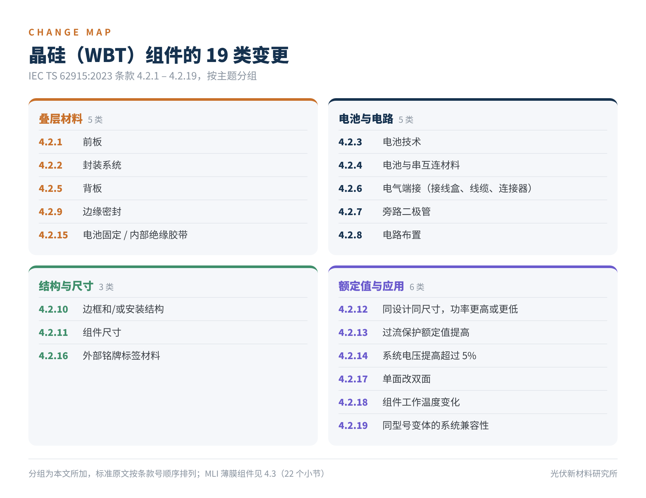646x498 pixels.
Task: Select the title '晶硅（WBT）组件的 19 类变更'
Action: click(x=159, y=55)
